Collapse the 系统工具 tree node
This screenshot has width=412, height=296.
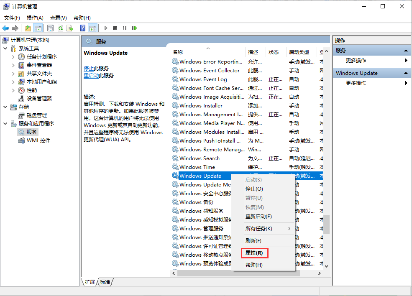click(5, 48)
